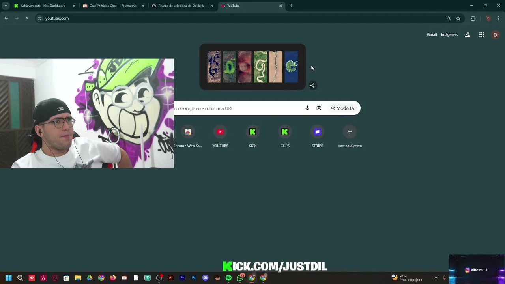Viewport: 505px width, 284px height.
Task: Go back with the browser back arrow
Action: 6,18
